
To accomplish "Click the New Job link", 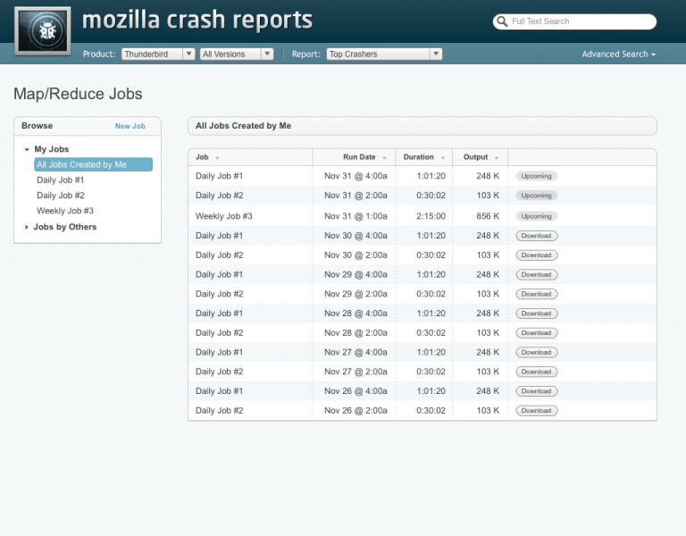I will (130, 126).
